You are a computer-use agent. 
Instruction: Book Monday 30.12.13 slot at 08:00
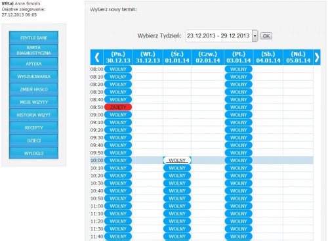(x=118, y=69)
